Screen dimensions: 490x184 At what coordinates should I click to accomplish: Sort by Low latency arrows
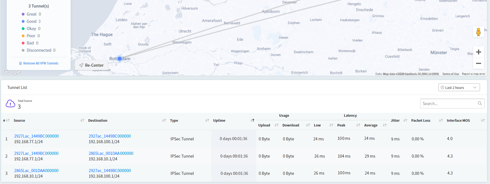(331, 125)
